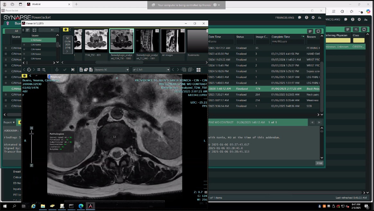Click next report arrow beside 1 of 1

319,122
